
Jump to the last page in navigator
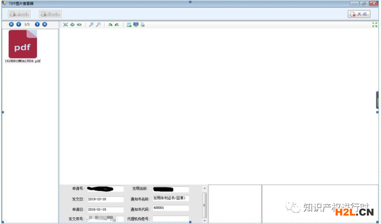pyautogui.click(x=44, y=24)
